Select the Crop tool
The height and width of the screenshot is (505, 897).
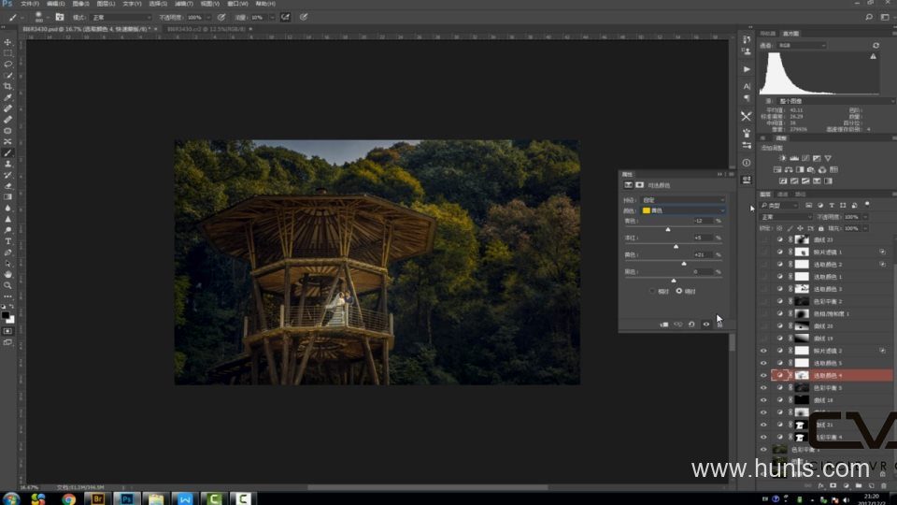7,86
